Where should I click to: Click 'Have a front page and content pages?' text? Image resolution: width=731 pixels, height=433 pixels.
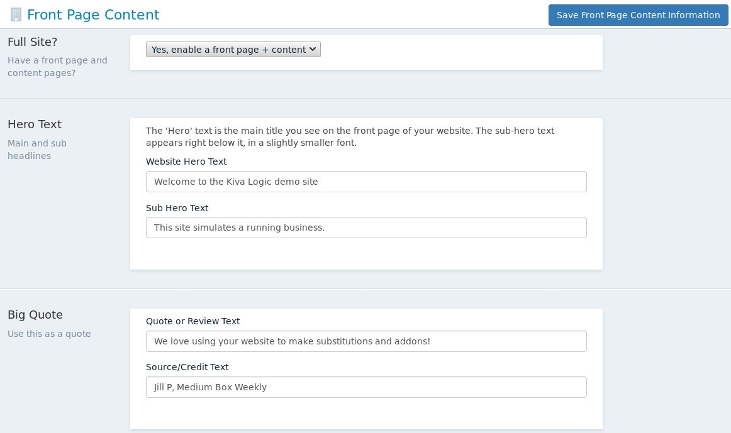point(57,67)
